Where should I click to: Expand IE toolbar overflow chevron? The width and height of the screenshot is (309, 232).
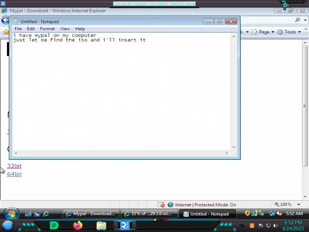coord(306,29)
